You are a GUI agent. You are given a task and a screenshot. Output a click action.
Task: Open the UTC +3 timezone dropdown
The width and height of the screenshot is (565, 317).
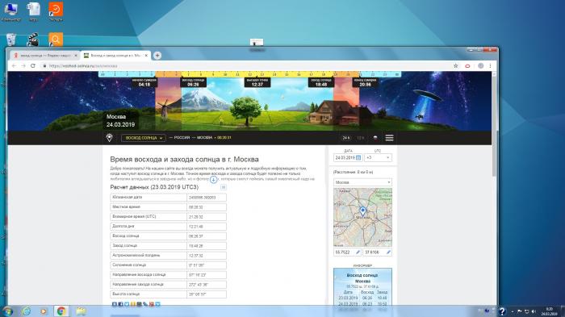pyautogui.click(x=378, y=158)
